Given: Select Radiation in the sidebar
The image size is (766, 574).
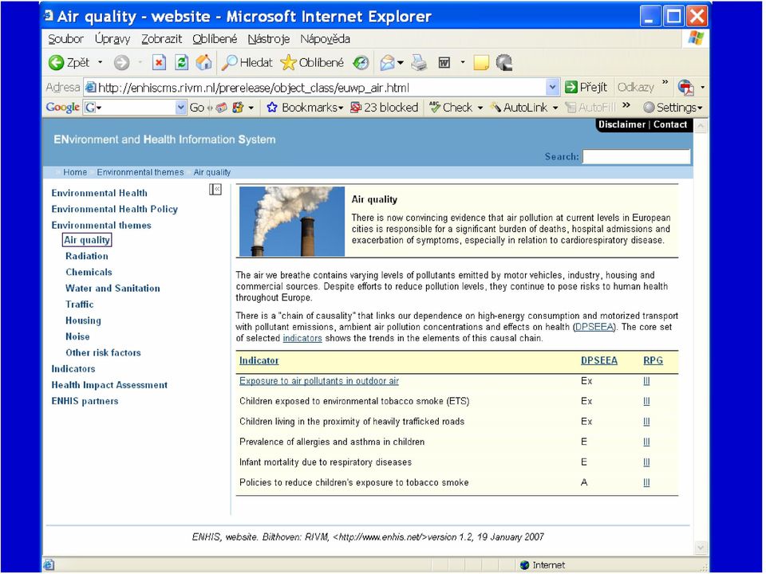Looking at the screenshot, I should 87,256.
